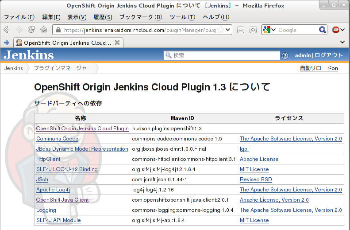Viewport: 350px width, 230px height.
Task: Click the ログアウト logout link
Action: (329, 55)
